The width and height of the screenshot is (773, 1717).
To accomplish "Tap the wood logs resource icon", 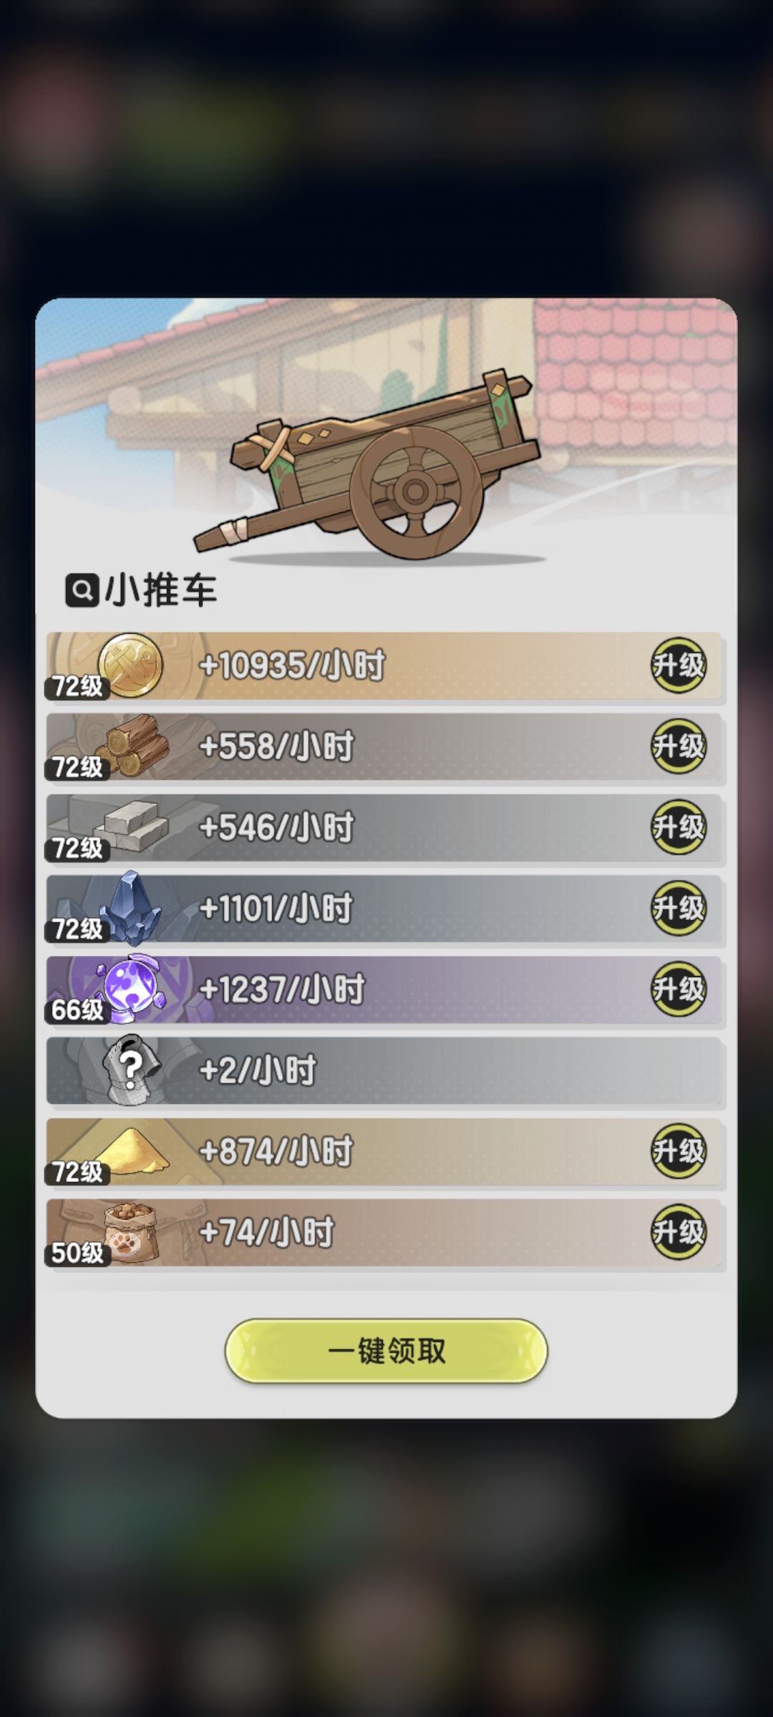I will (133, 746).
